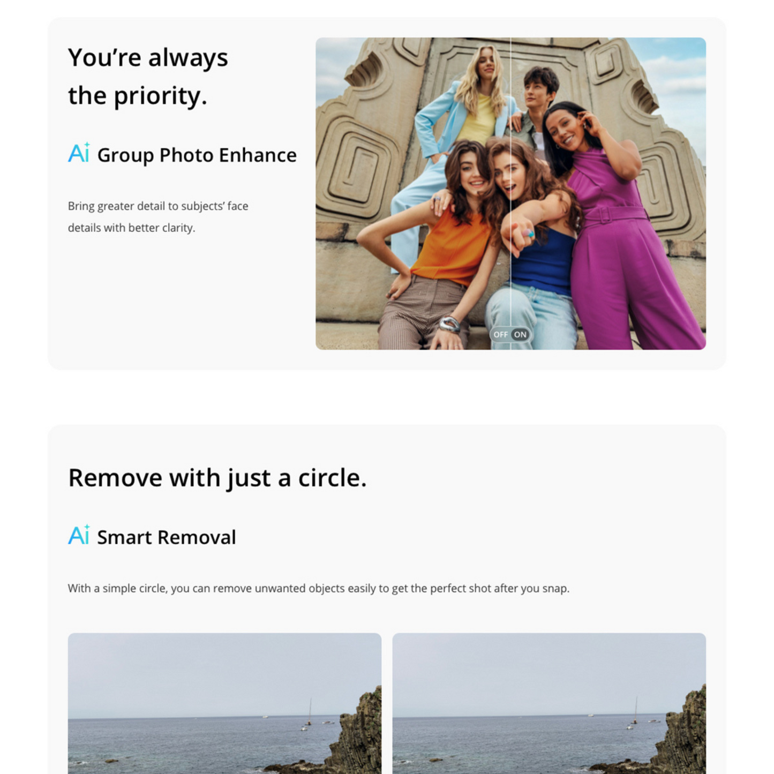This screenshot has width=774, height=774.
Task: Click the Smart Removal title
Action: (166, 537)
